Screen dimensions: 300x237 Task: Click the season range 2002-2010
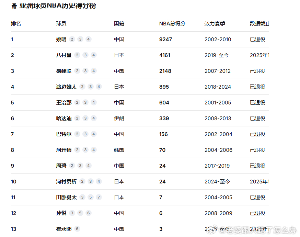click(x=218, y=39)
